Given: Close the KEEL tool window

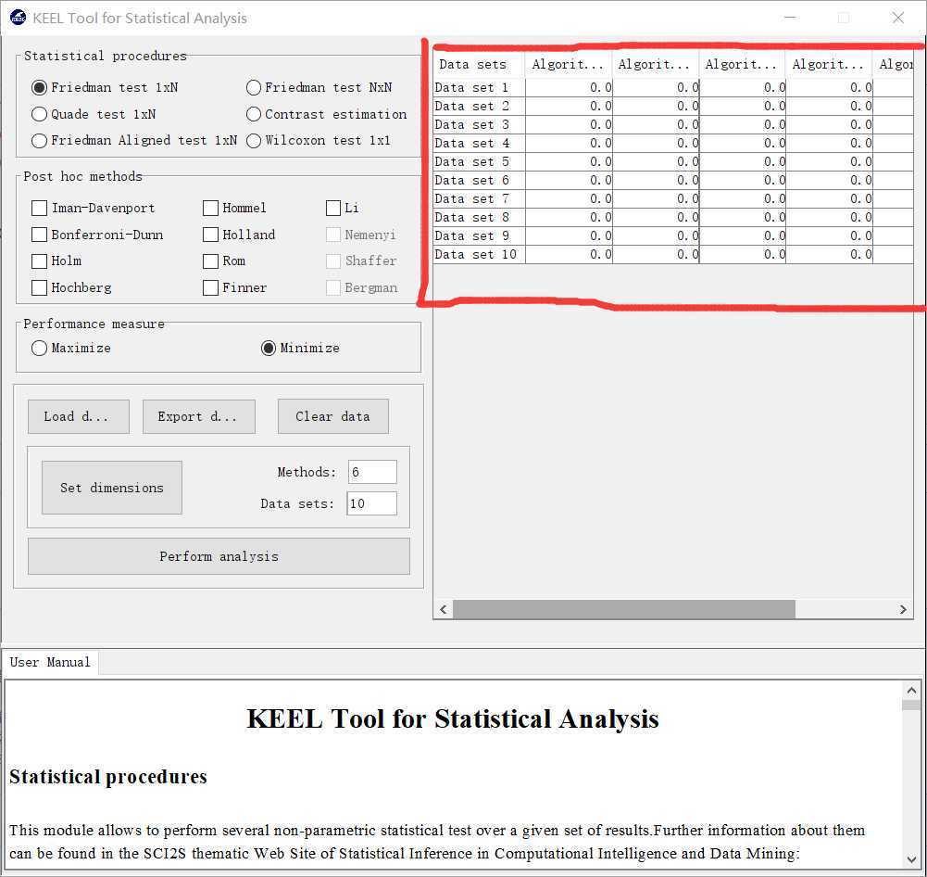Looking at the screenshot, I should pyautogui.click(x=897, y=18).
